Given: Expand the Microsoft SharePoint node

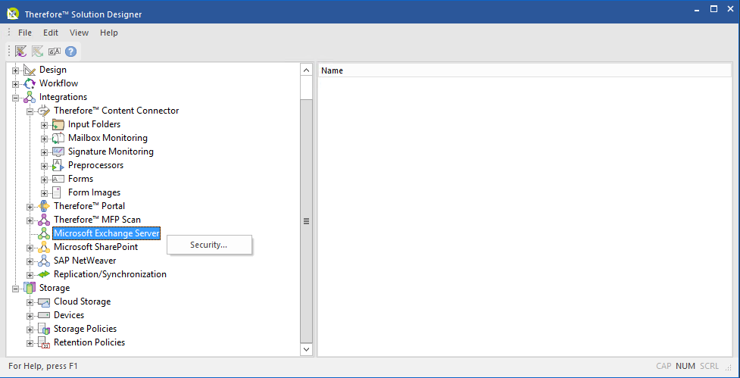Looking at the screenshot, I should [30, 248].
